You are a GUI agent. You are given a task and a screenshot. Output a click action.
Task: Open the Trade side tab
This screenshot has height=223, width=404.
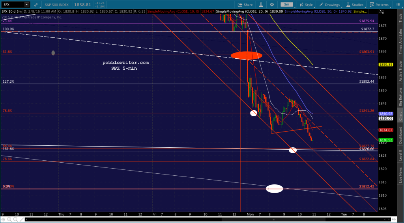(400, 18)
